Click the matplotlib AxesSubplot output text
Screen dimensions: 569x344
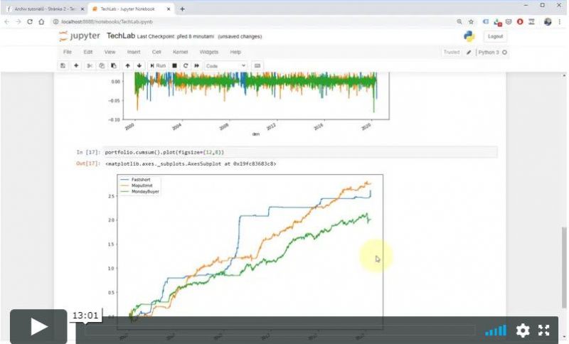[191, 164]
